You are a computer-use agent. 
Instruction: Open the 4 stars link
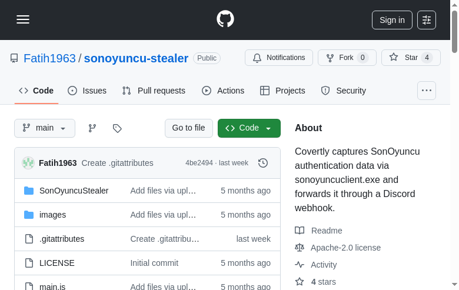coord(323,282)
